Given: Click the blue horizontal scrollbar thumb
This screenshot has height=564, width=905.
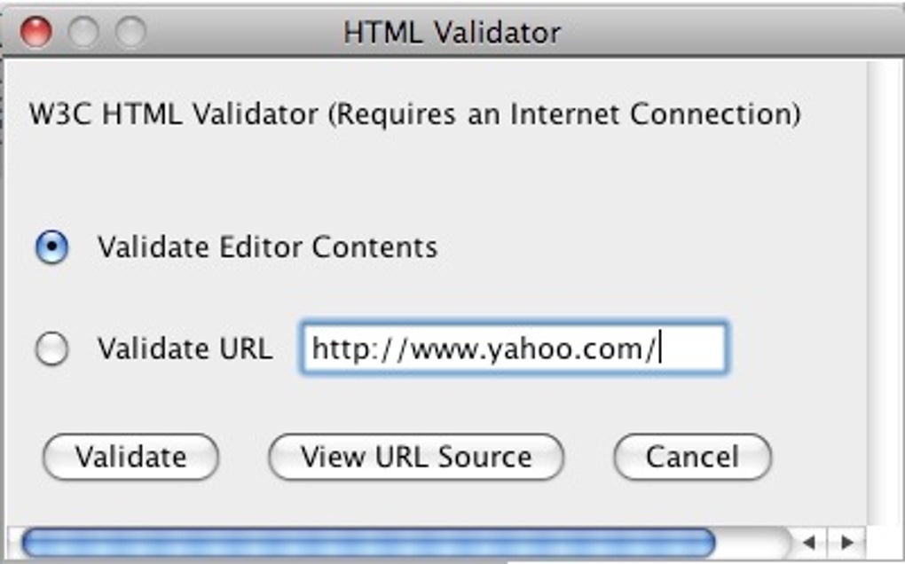Looking at the screenshot, I should point(367,542).
